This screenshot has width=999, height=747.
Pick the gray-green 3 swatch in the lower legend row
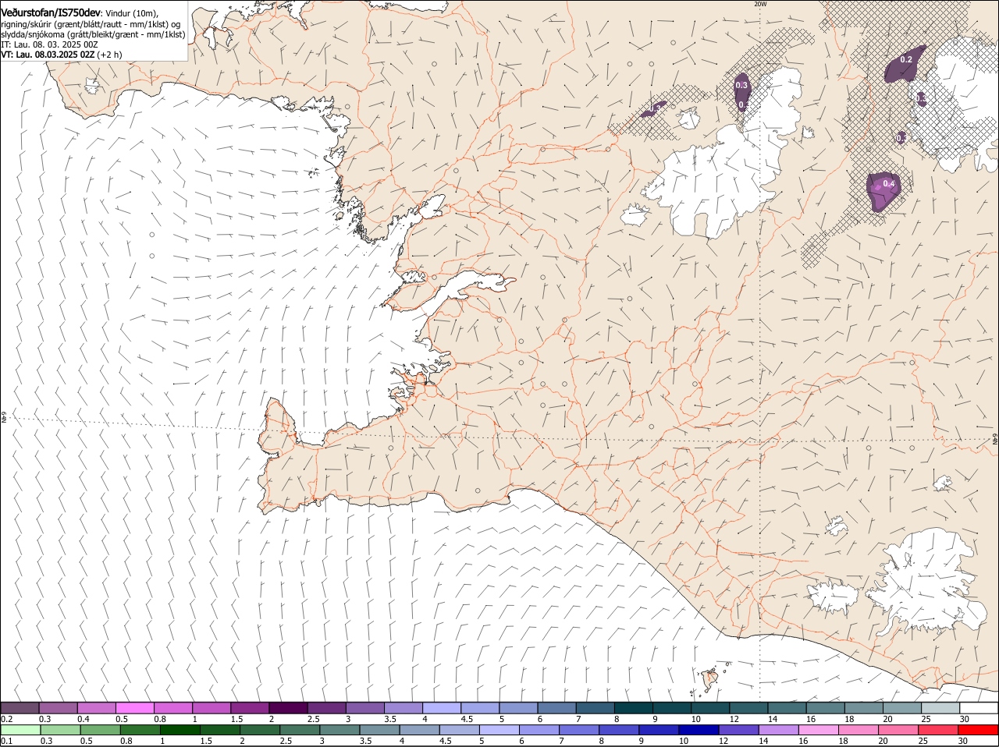(340, 730)
